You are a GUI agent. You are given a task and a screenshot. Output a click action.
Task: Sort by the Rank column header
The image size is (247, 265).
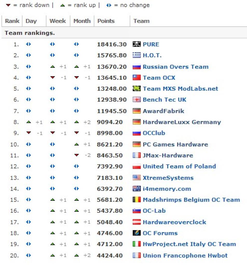12,21
